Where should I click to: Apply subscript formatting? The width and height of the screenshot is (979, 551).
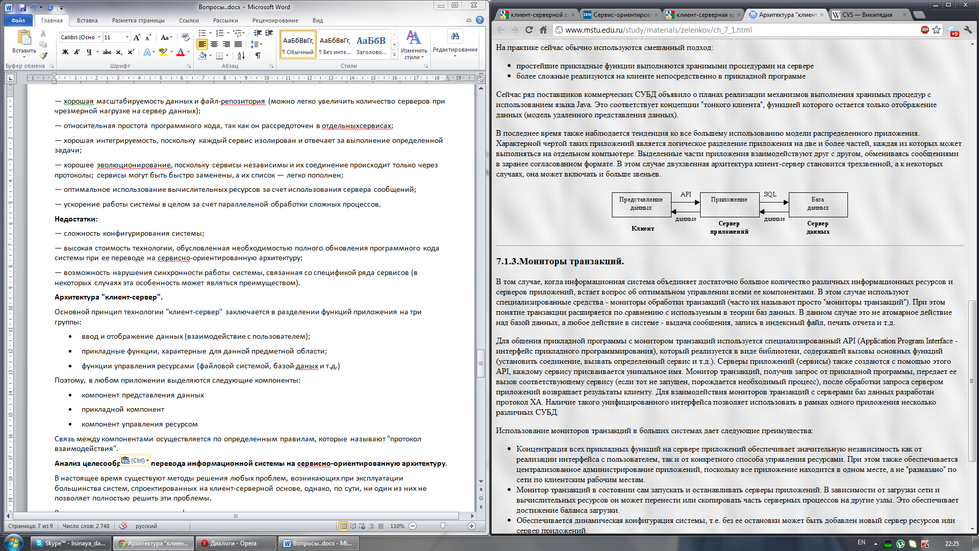tap(119, 52)
